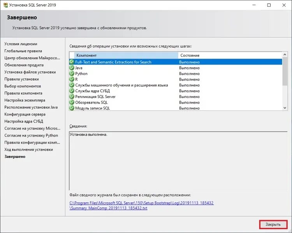
Task: Maximize the SQL Server setup window
Action: pos(269,5)
